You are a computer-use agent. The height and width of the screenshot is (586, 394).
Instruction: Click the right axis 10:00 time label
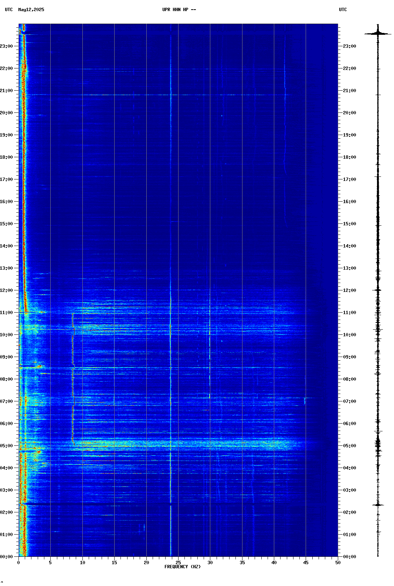pyautogui.click(x=350, y=335)
